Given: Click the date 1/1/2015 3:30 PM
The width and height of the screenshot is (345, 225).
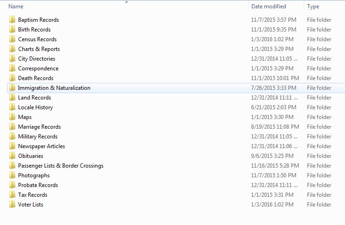Looking at the screenshot, I should [272, 117].
